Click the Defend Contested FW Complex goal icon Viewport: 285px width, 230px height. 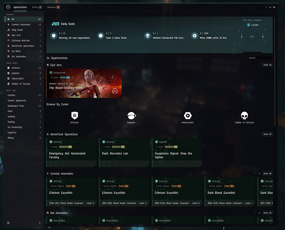point(148,36)
